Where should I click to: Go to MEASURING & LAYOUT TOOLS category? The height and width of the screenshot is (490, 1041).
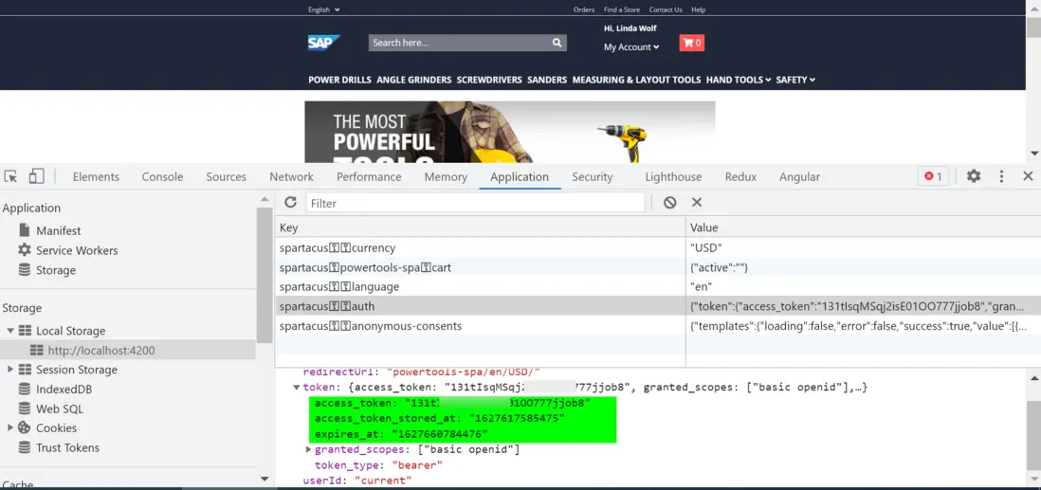pyautogui.click(x=637, y=80)
